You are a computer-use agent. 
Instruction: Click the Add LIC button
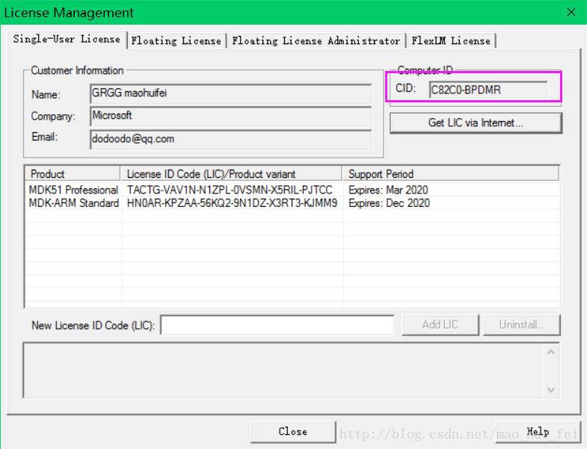pyautogui.click(x=440, y=325)
